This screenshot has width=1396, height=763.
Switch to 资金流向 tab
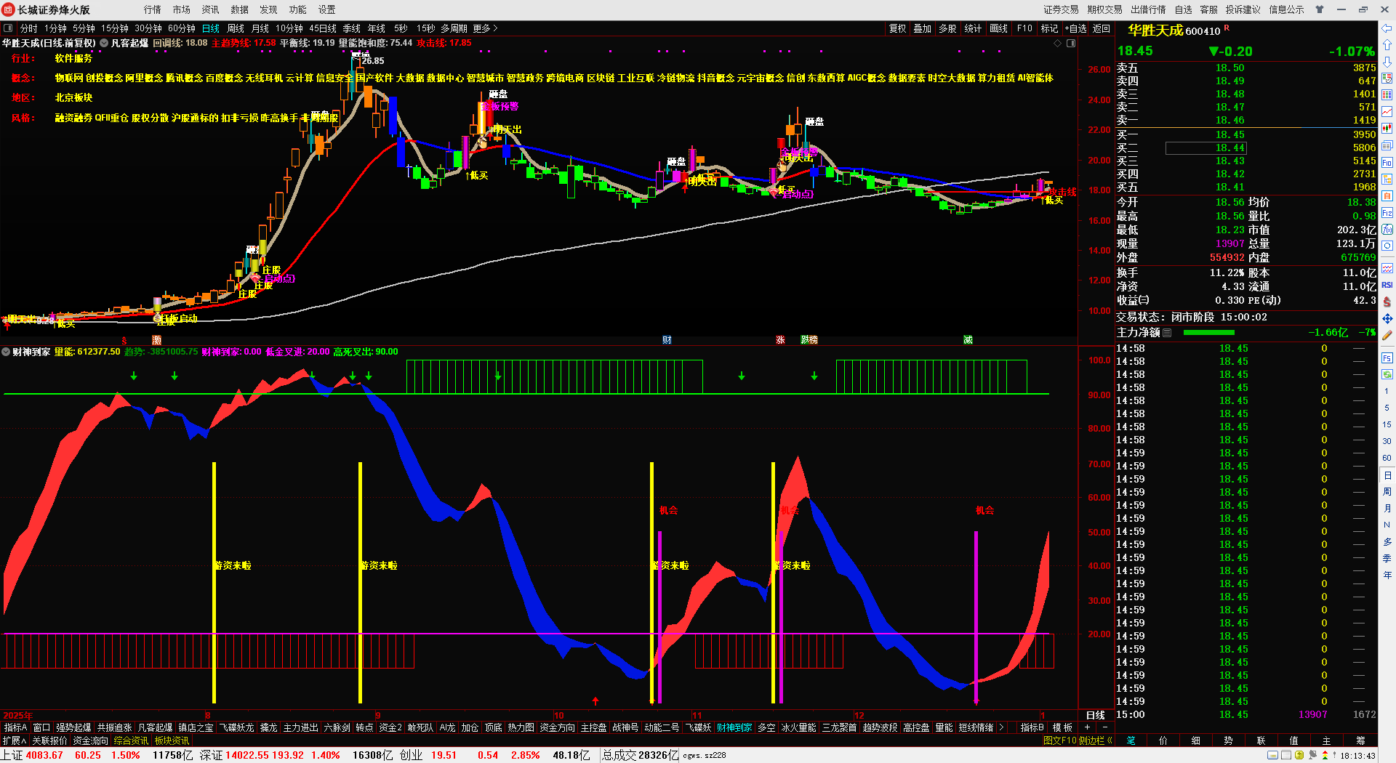pyautogui.click(x=91, y=740)
